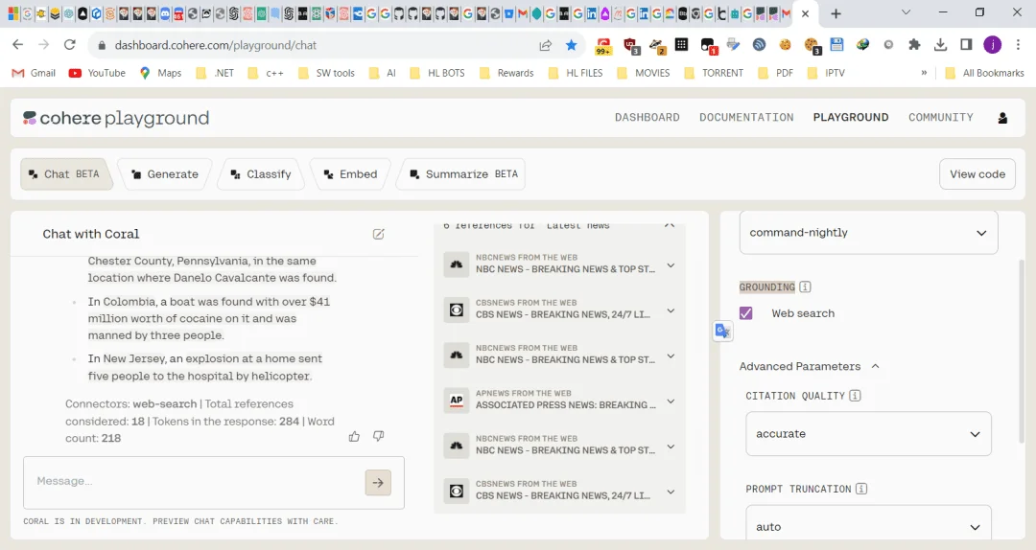The height and width of the screenshot is (550, 1036).
Task: Open COMMUNITY in top navigation
Action: coord(941,118)
